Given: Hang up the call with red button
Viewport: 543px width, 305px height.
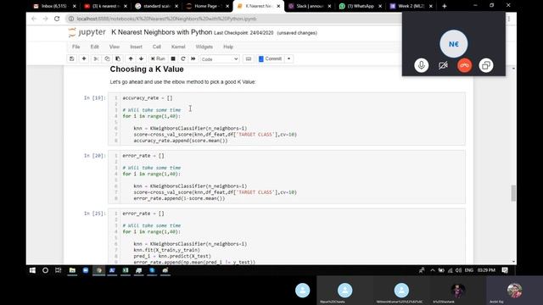Looking at the screenshot, I should pyautogui.click(x=464, y=65).
